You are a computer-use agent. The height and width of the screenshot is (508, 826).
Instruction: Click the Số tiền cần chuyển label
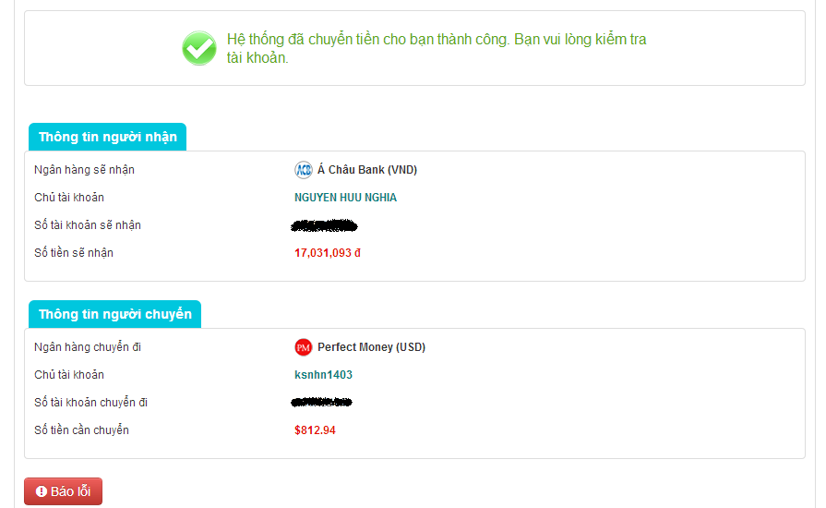[x=81, y=430]
